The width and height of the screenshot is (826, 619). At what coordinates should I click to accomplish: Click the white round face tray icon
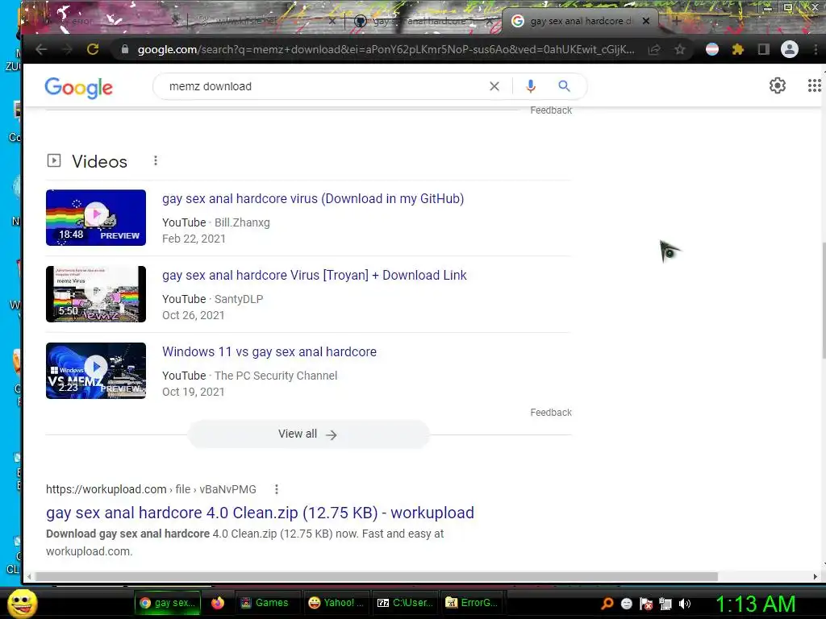[x=626, y=604]
